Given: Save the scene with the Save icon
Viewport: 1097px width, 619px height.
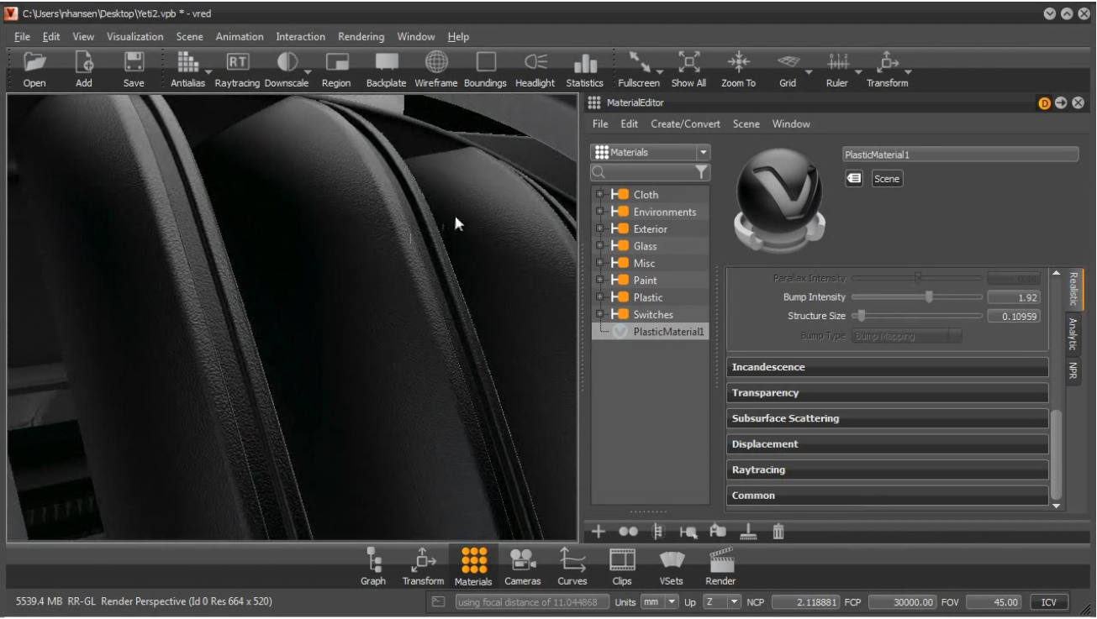Looking at the screenshot, I should pos(134,63).
